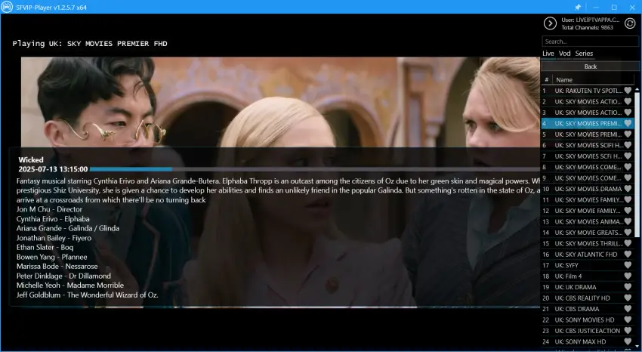Open the Series tab
Image resolution: width=642 pixels, height=352 pixels.
tap(584, 53)
